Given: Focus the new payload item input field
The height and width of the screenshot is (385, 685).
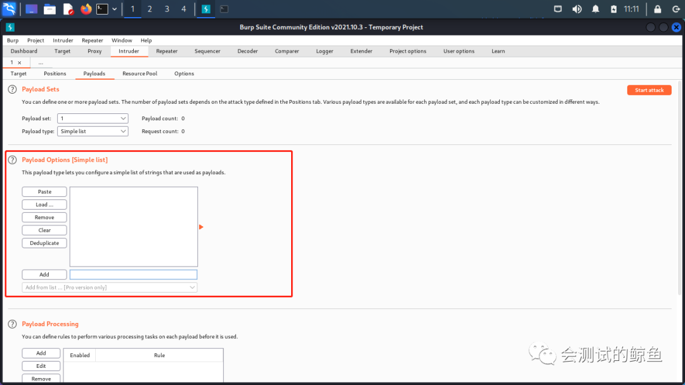Looking at the screenshot, I should tap(133, 274).
